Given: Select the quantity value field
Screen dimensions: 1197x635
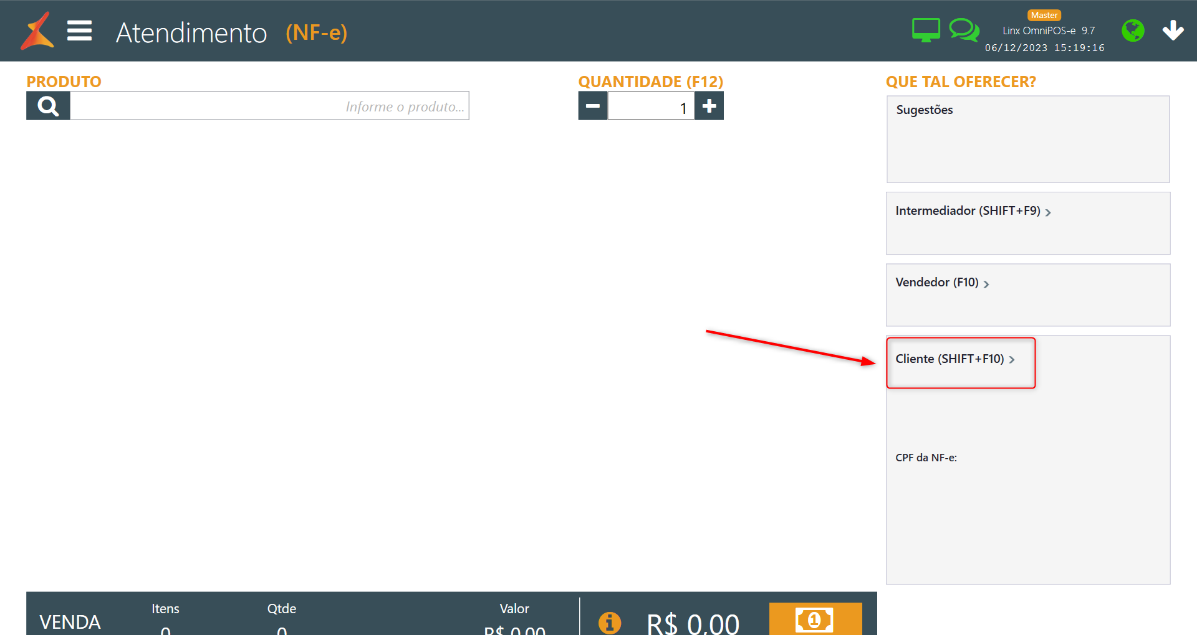Looking at the screenshot, I should click(651, 106).
